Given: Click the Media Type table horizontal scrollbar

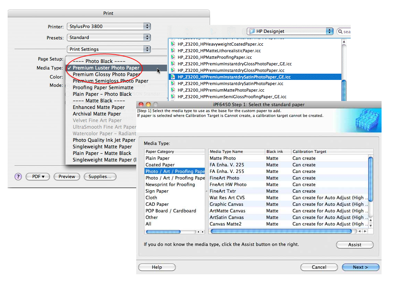Looking at the screenshot, I should point(281,231).
